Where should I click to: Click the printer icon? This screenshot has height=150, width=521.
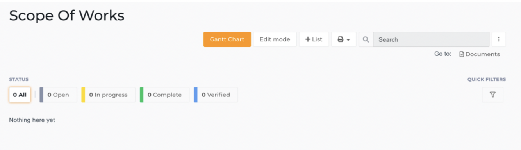(x=341, y=39)
